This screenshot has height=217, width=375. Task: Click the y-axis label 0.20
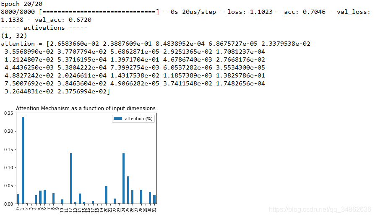(9, 131)
